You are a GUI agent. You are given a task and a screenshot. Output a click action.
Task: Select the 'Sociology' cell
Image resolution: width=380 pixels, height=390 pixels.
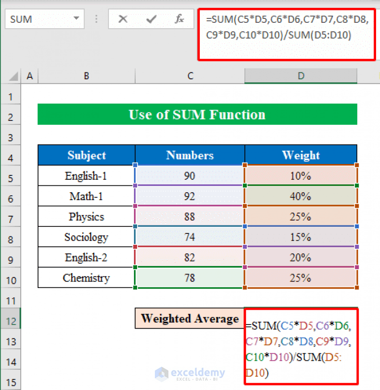[x=87, y=237]
